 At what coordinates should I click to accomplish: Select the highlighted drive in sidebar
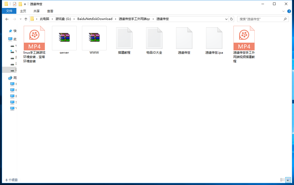coord(9,70)
